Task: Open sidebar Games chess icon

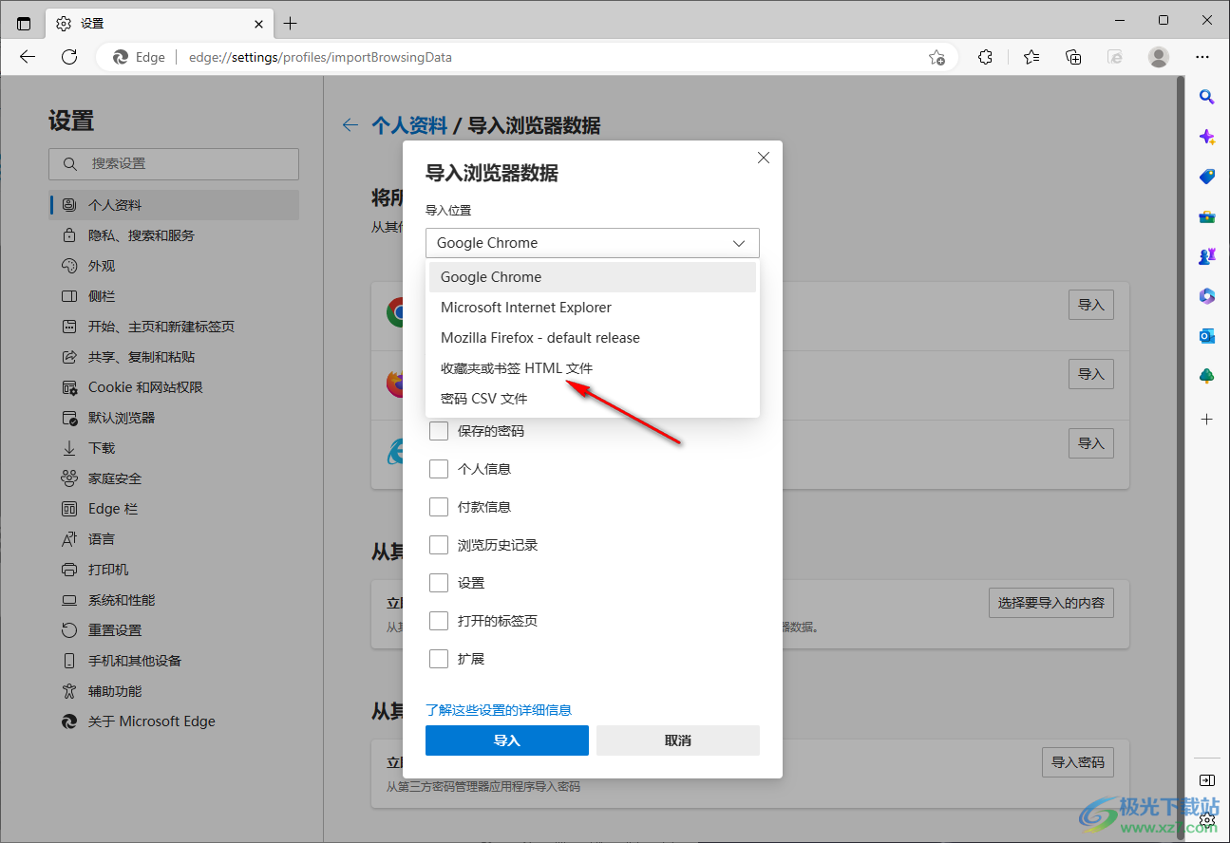Action: click(x=1207, y=256)
